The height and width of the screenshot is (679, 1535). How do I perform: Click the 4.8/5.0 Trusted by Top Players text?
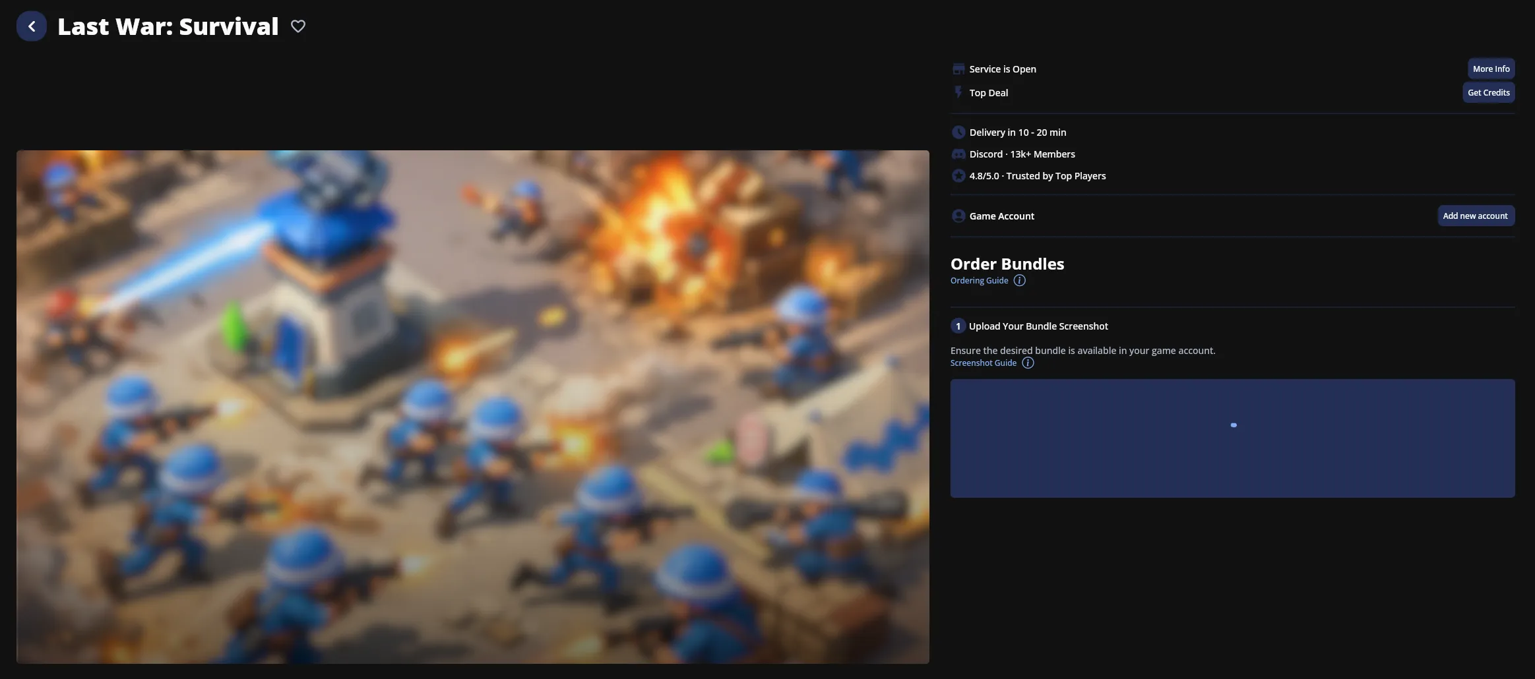coord(1038,176)
